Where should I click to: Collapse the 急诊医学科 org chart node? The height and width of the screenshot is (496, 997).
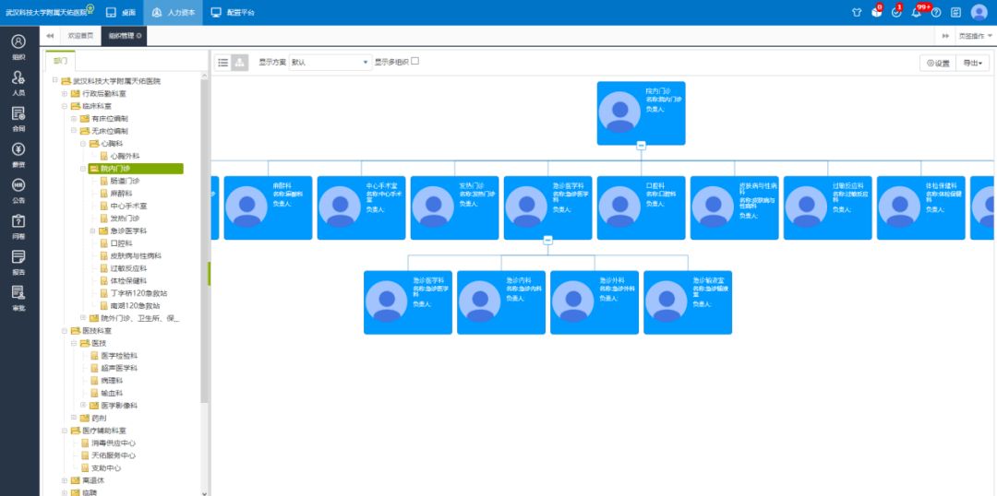pyautogui.click(x=547, y=240)
